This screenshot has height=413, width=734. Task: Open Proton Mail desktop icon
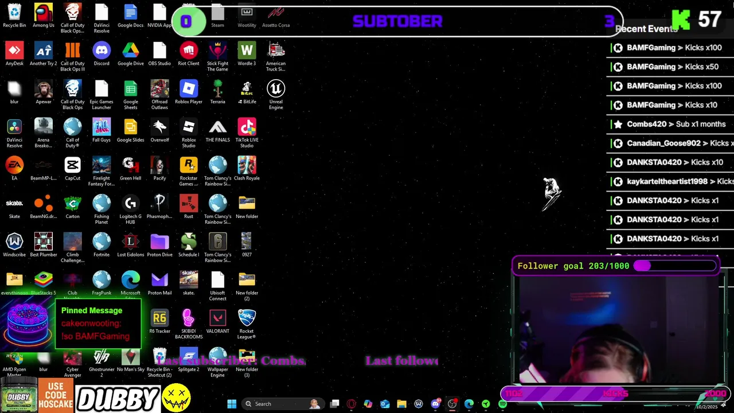point(159,284)
